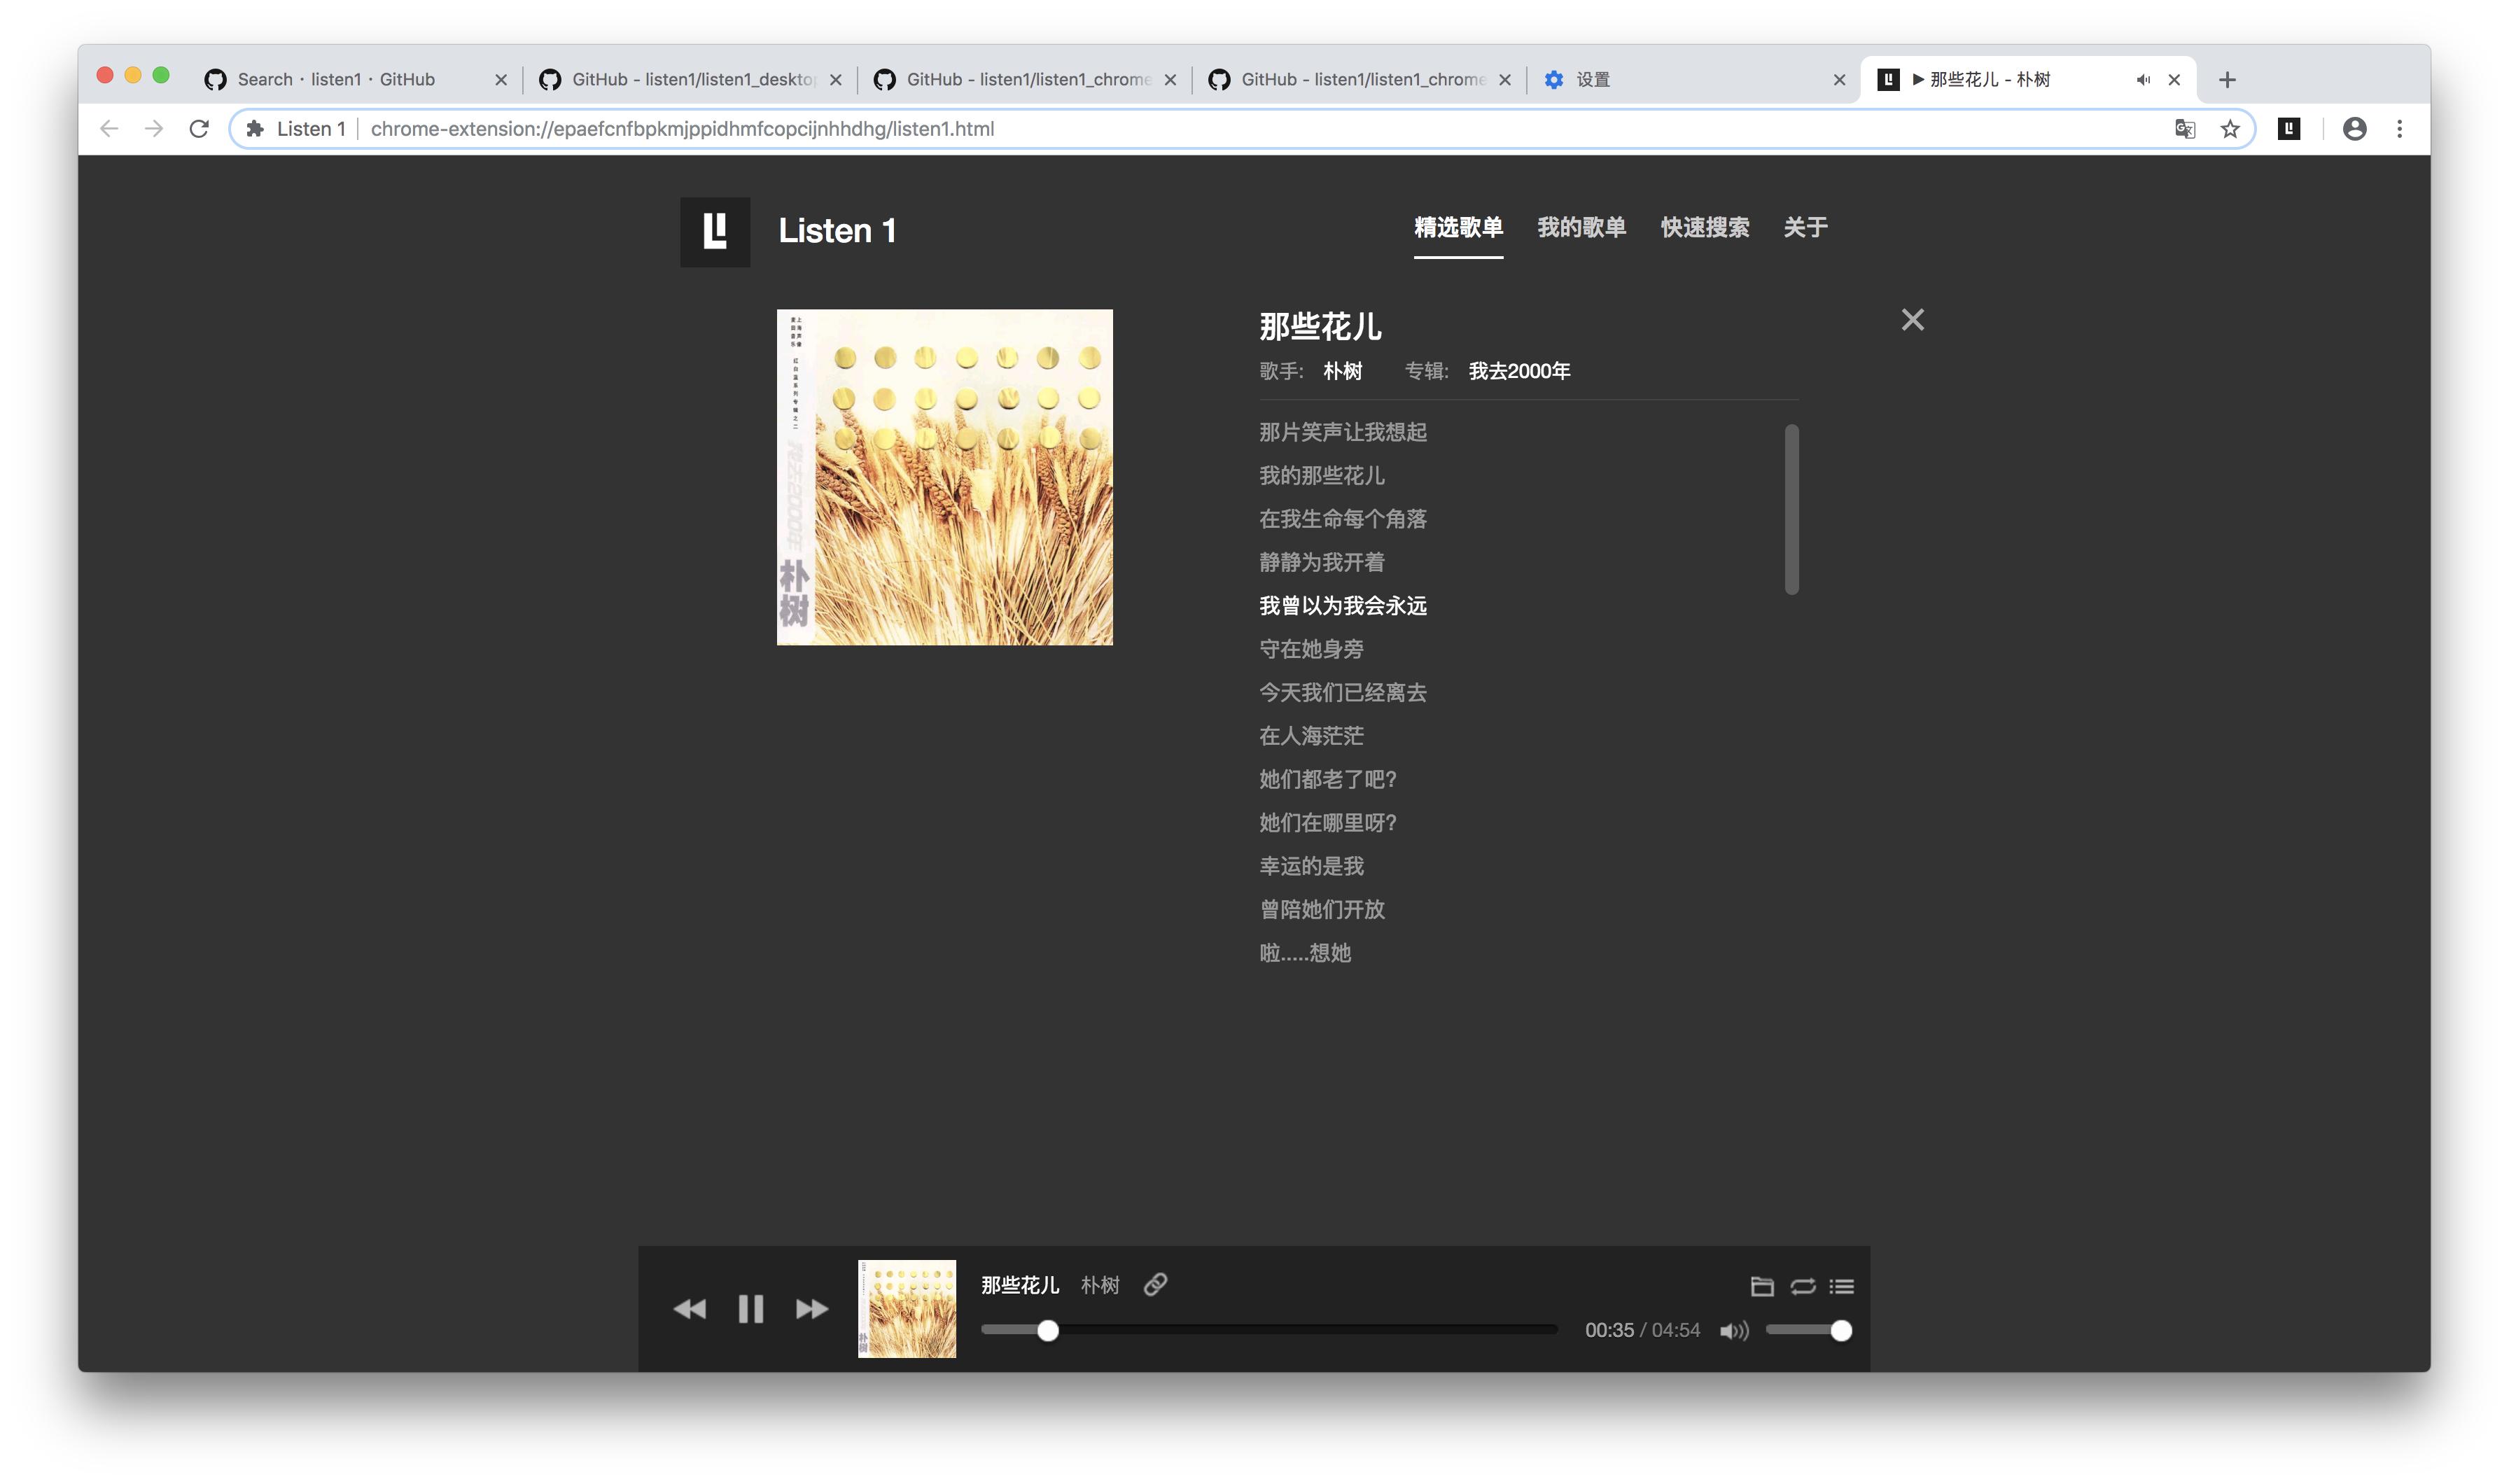Click artist 朴树 in player bar
This screenshot has height=1484, width=2509.
[1100, 1285]
